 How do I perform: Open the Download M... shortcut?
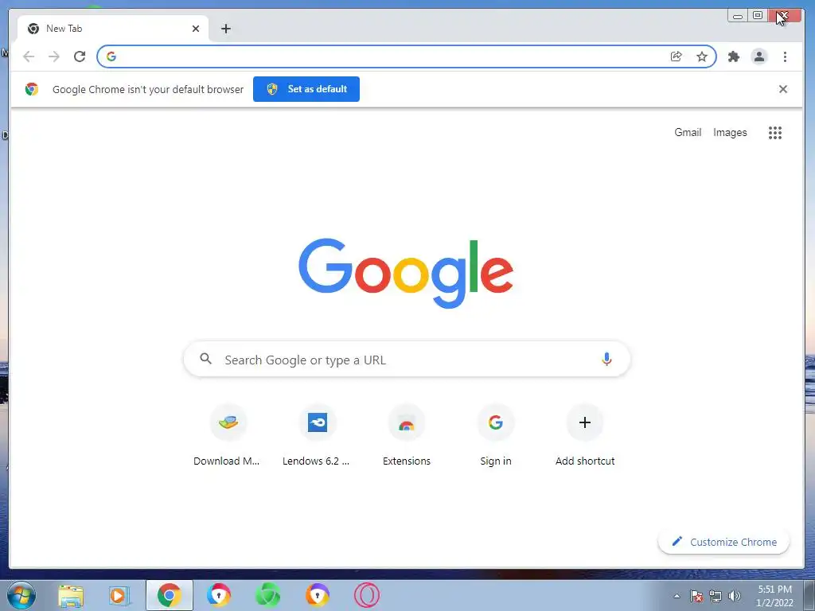228,436
